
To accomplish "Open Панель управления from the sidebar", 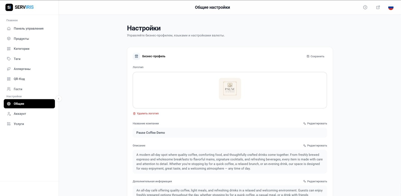I will pos(28,28).
